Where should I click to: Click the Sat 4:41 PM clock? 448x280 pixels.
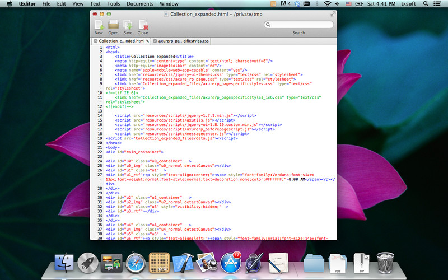click(381, 4)
